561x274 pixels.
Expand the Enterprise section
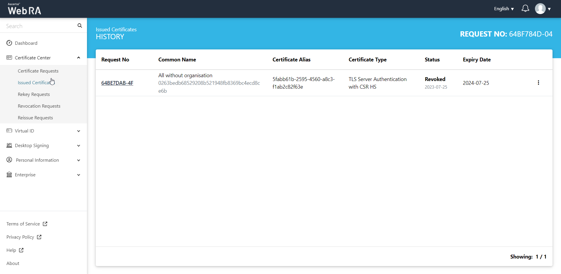point(78,175)
